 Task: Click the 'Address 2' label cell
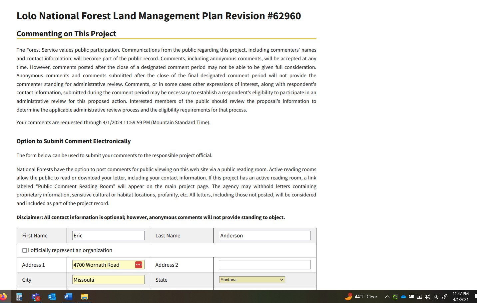click(x=182, y=265)
